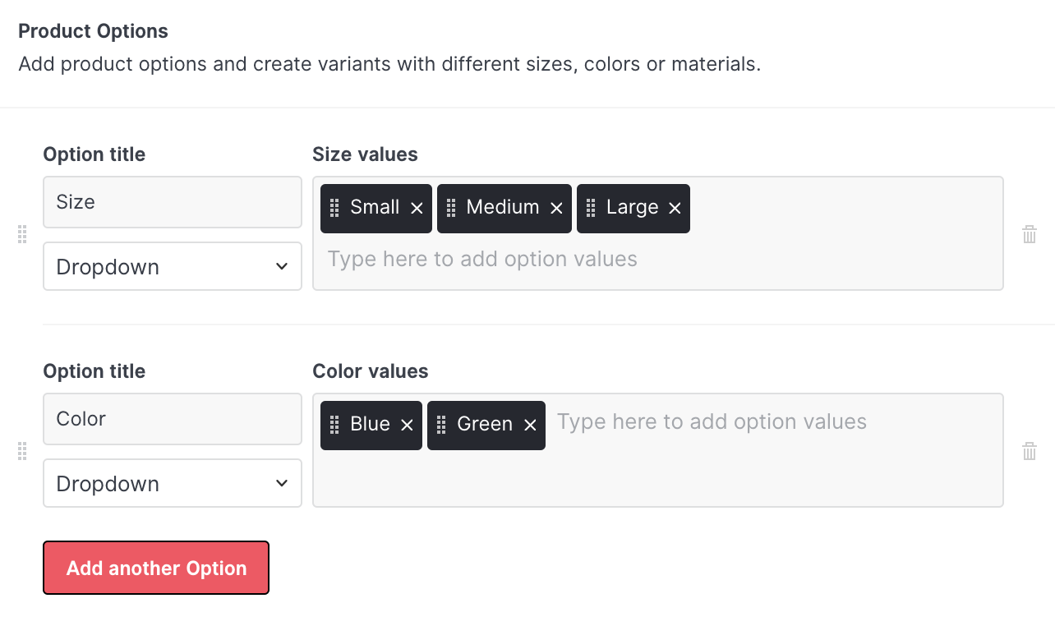This screenshot has height=626, width=1055.
Task: Remove the Medium size value
Action: click(556, 209)
